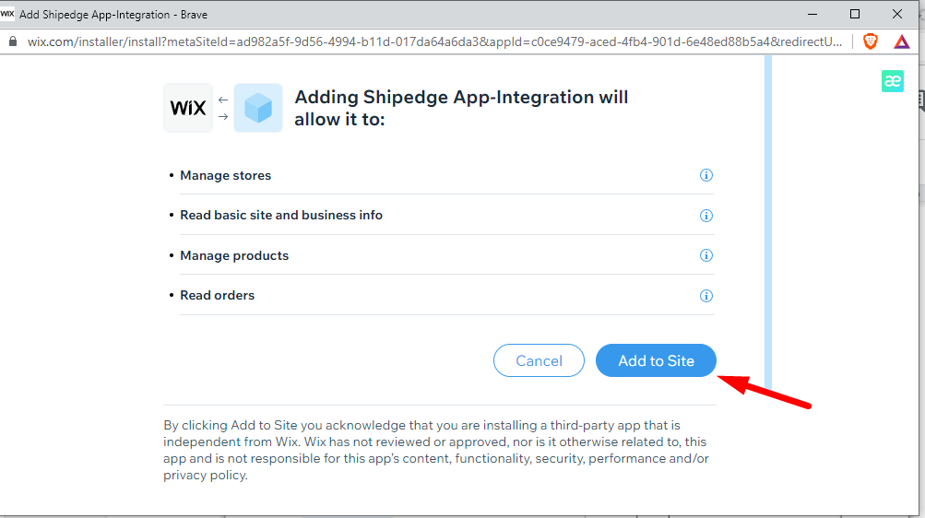
Task: Click the Manage products permission text
Action: (234, 255)
